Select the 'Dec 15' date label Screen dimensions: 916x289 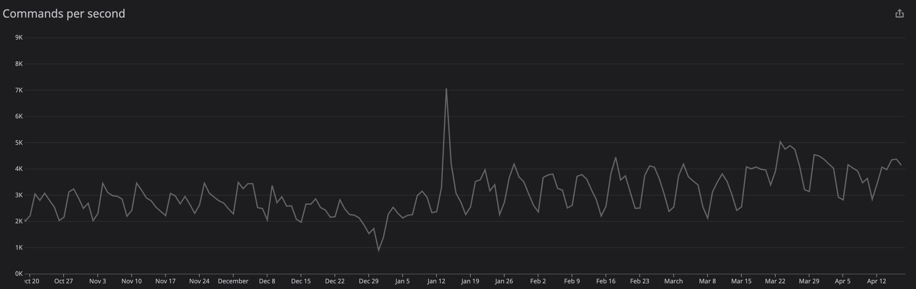(300, 281)
